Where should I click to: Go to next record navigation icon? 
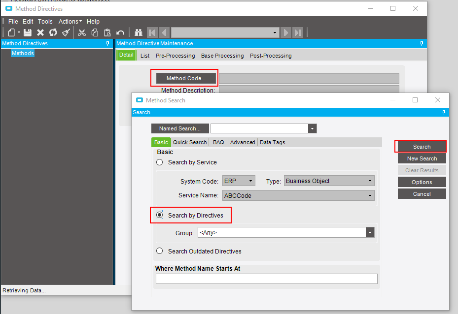[x=285, y=32]
